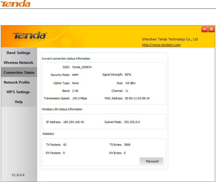
Task: Click the TX Bytes value 3908
Action: [x=127, y=145]
